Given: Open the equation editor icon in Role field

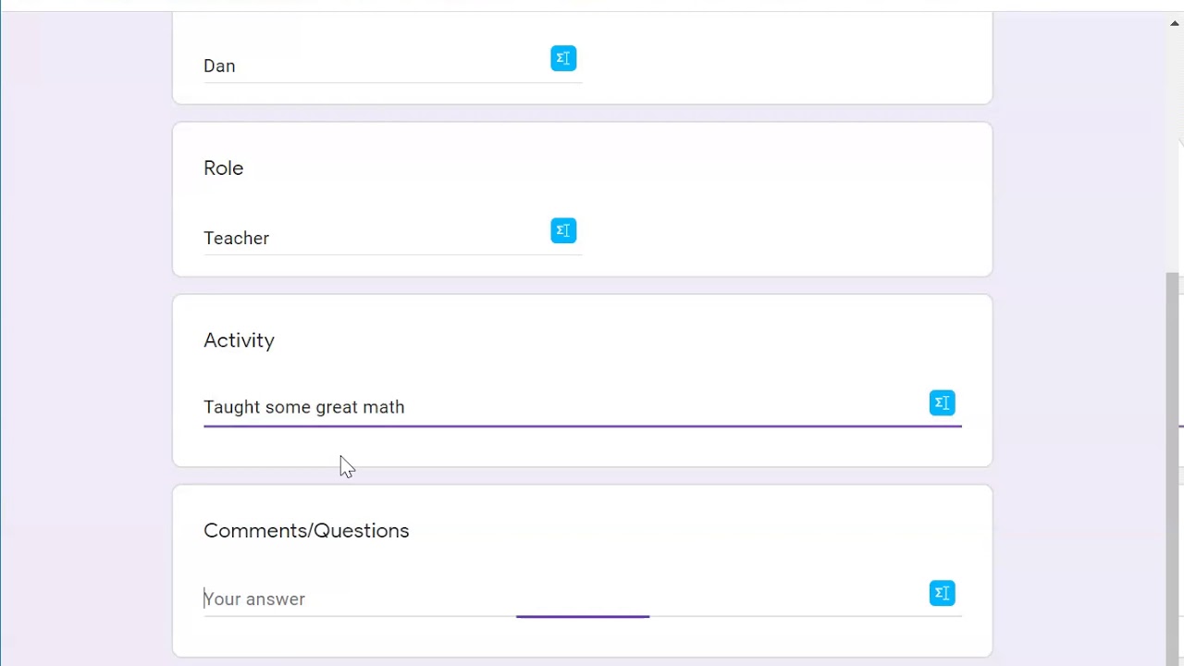Looking at the screenshot, I should point(563,230).
